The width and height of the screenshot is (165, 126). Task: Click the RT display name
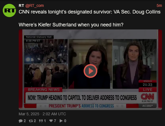[x=21, y=6]
